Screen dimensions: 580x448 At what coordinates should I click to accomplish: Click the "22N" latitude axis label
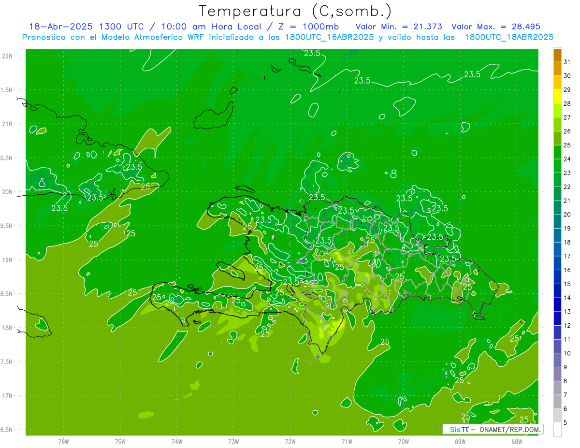pyautogui.click(x=8, y=56)
